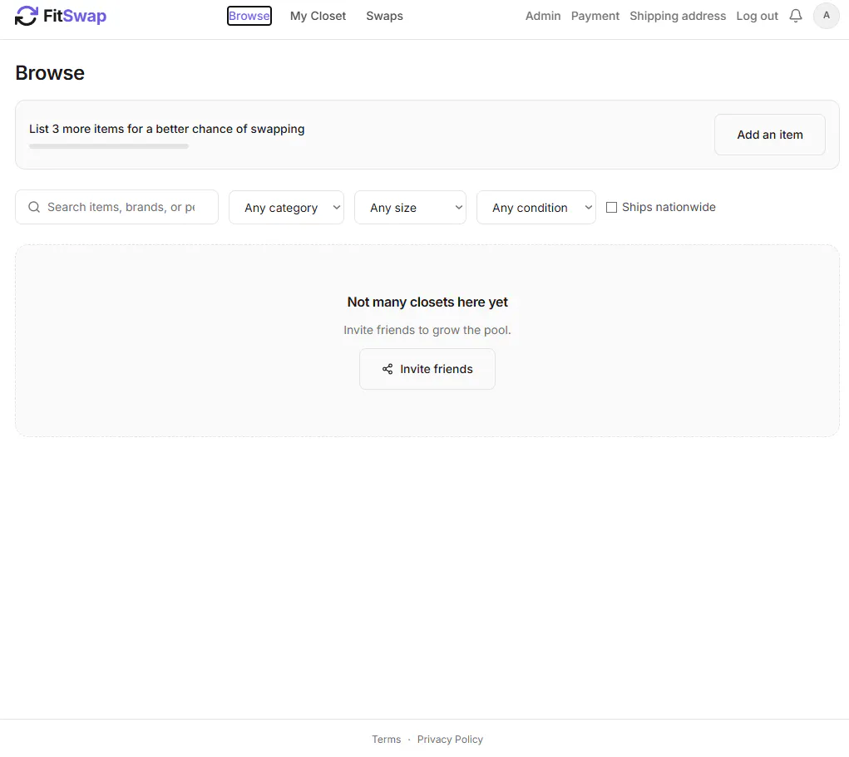This screenshot has height=757, width=849.
Task: Click 'List 3 more items' message text
Action: [x=167, y=129]
